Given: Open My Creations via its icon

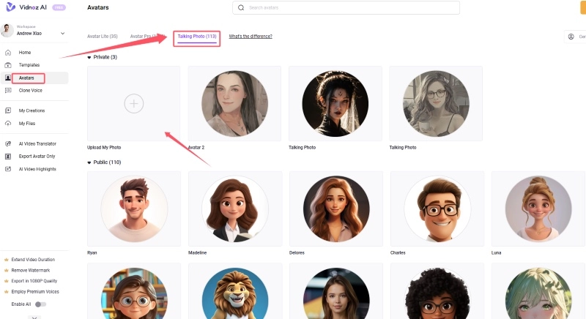Looking at the screenshot, I should (8, 110).
